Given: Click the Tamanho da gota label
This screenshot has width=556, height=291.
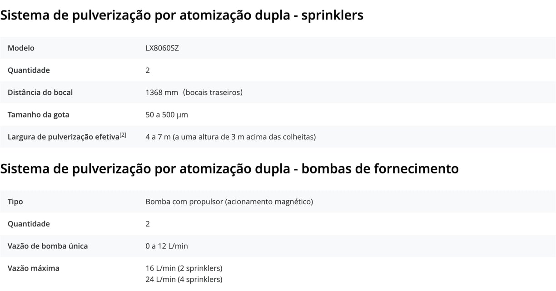Looking at the screenshot, I should tap(39, 115).
